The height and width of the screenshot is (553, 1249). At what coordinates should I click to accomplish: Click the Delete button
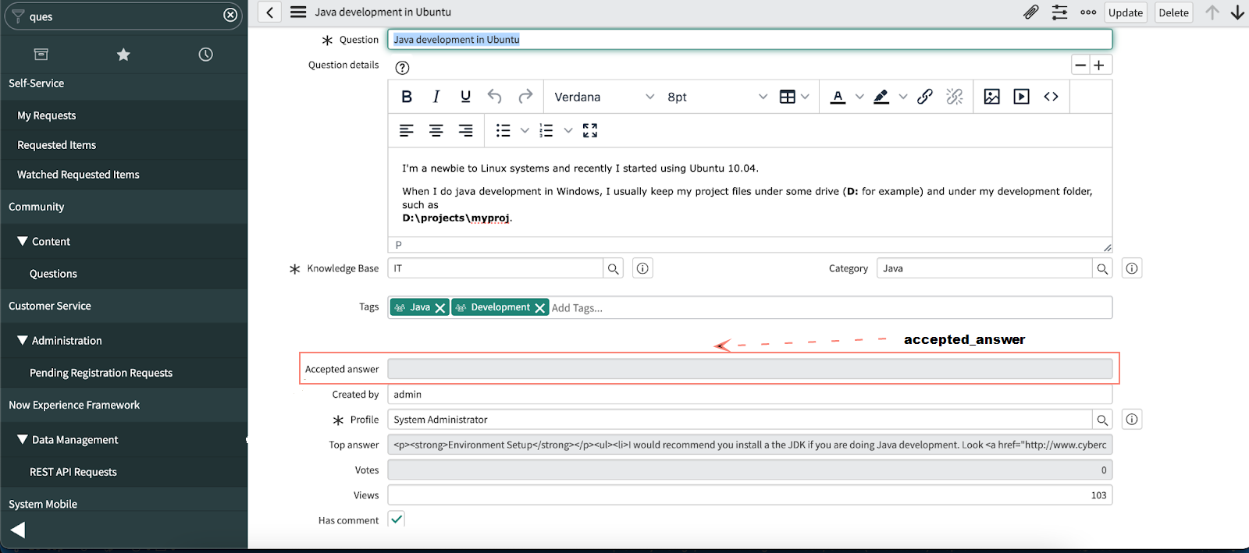pyautogui.click(x=1173, y=12)
